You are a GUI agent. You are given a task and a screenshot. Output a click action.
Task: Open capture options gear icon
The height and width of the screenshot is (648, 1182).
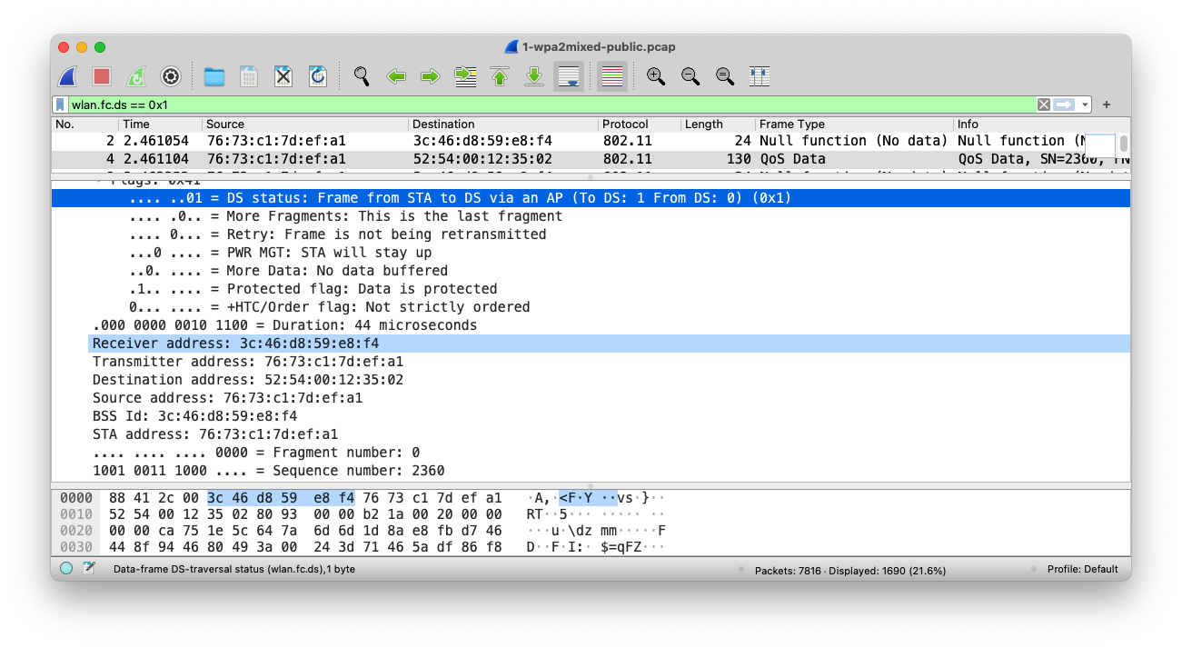click(171, 76)
